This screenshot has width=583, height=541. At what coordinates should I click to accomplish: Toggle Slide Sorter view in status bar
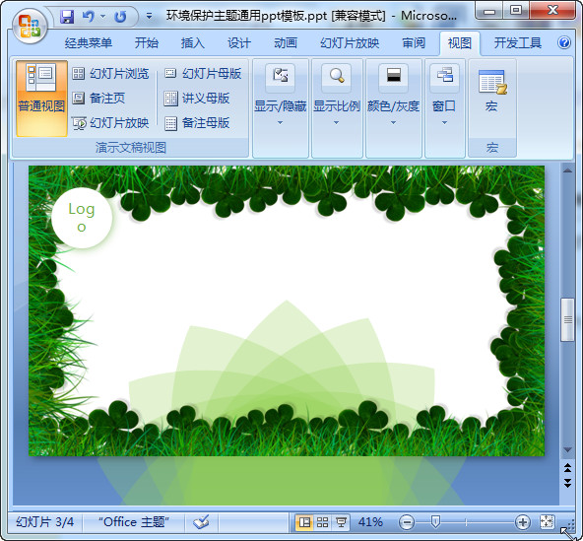322,522
